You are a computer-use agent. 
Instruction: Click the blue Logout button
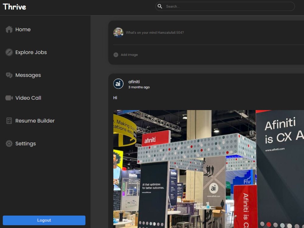click(x=44, y=220)
